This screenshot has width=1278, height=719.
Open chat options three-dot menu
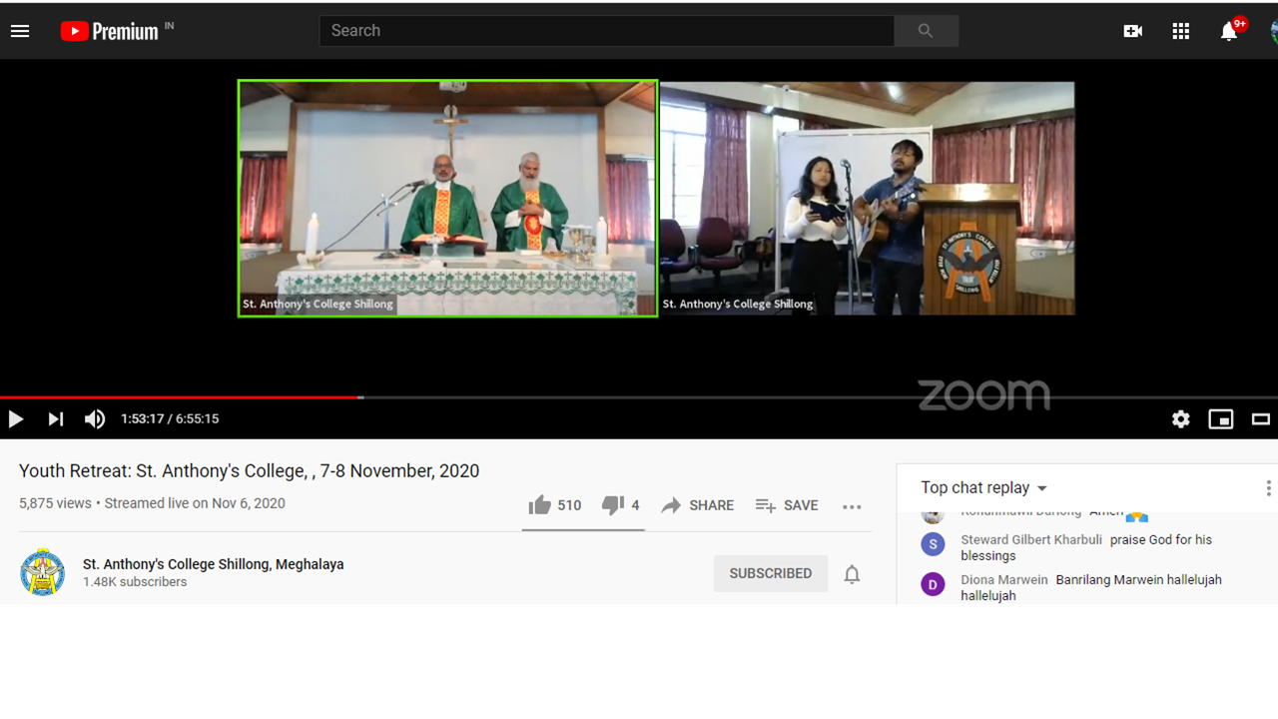(1268, 487)
